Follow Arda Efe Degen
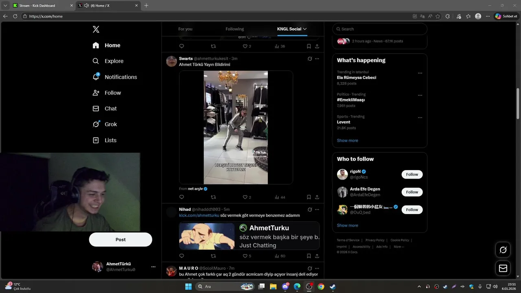The image size is (521, 293). [x=412, y=192]
